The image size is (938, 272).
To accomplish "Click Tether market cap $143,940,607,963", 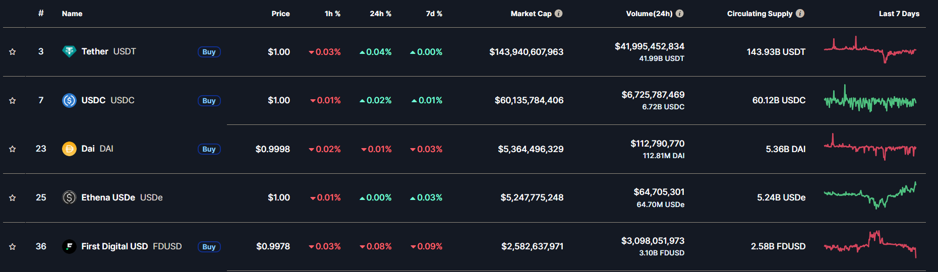I will point(526,52).
